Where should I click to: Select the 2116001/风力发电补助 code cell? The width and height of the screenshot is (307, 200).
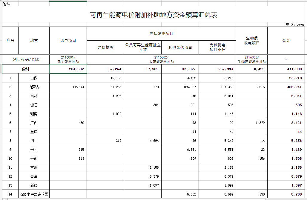coord(68,60)
